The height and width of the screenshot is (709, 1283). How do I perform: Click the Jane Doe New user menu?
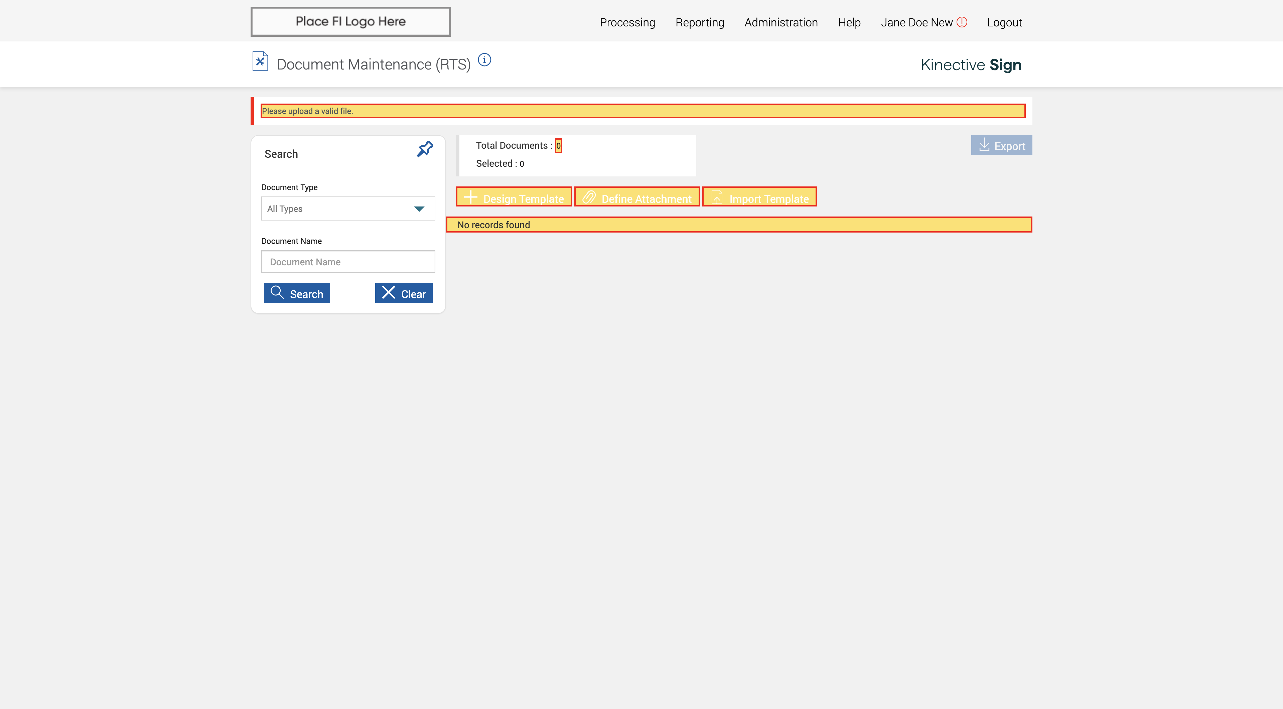[x=916, y=22]
